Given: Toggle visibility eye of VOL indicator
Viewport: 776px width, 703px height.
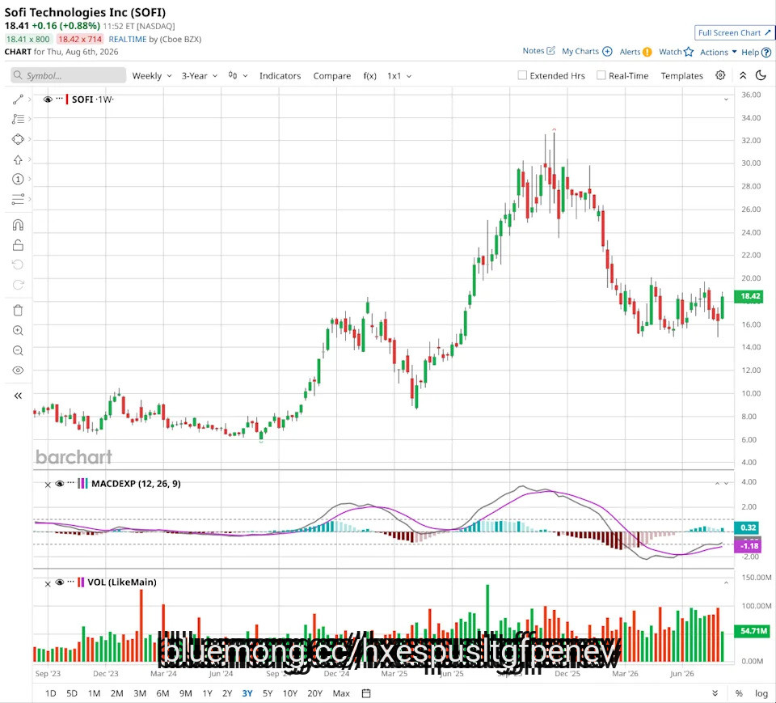Looking at the screenshot, I should pyautogui.click(x=59, y=582).
